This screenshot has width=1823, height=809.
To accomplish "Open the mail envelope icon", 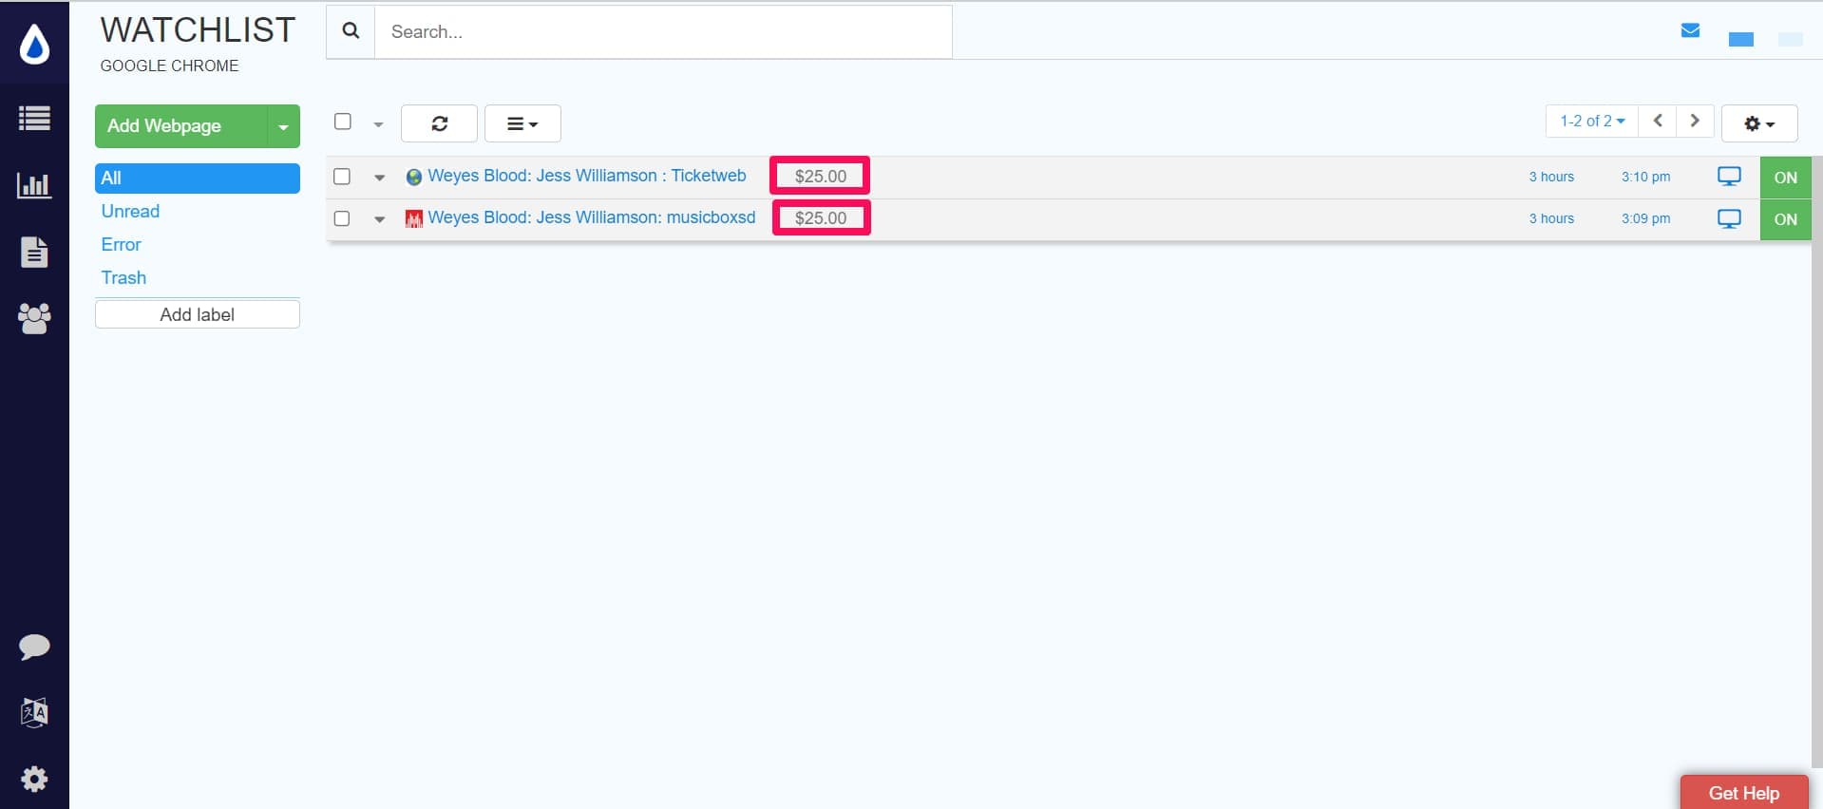I will click(1690, 30).
